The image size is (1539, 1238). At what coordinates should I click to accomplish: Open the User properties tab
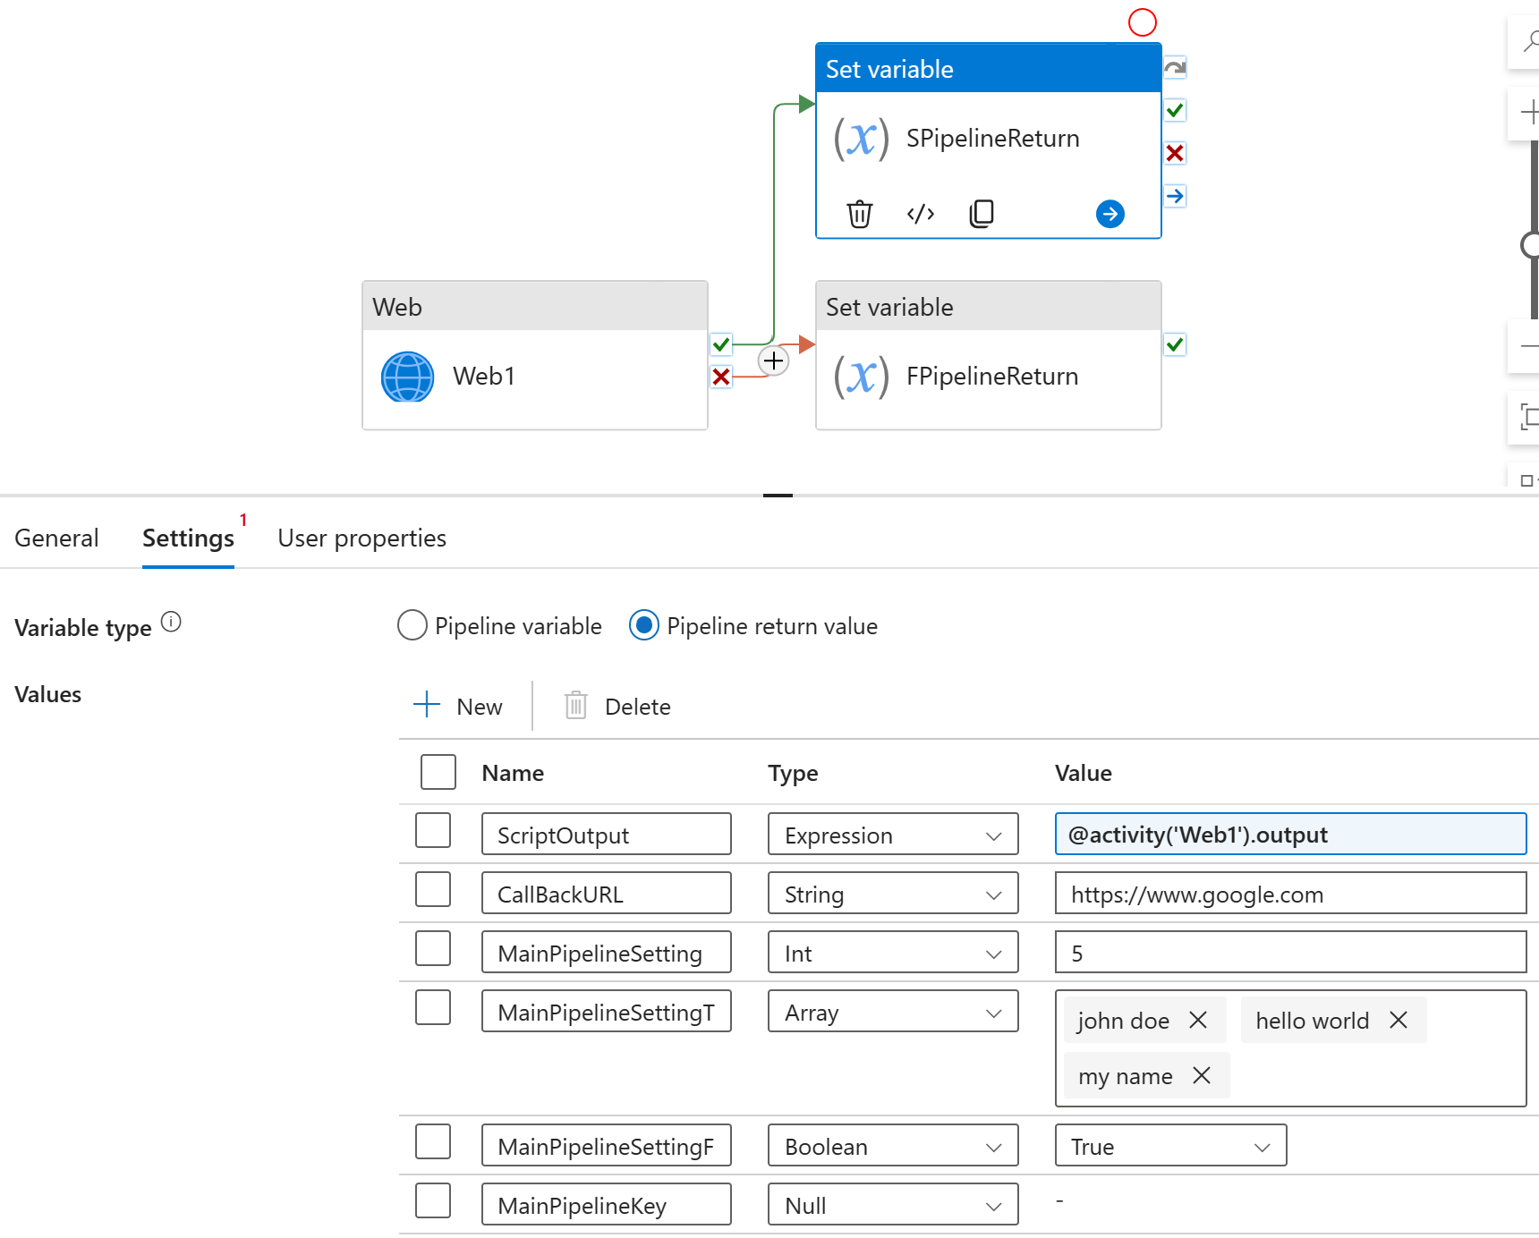point(361,538)
